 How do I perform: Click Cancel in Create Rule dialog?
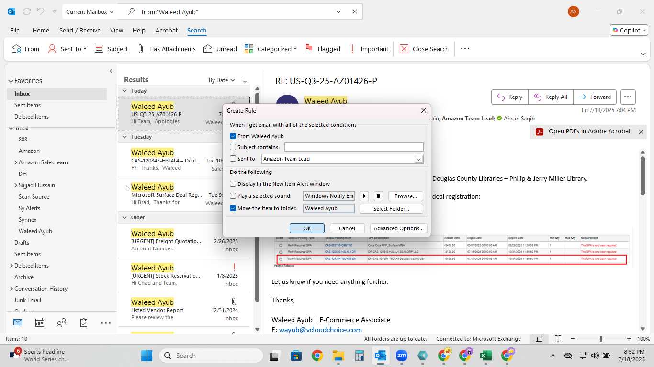click(347, 228)
